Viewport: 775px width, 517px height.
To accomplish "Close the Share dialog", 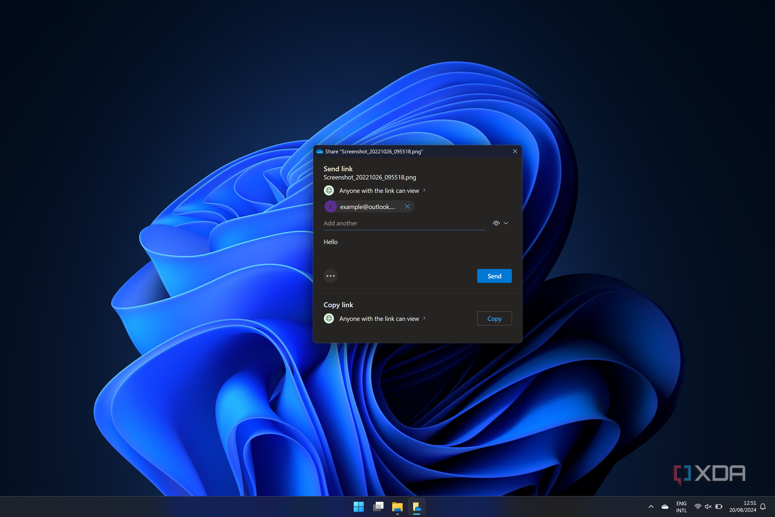I will point(515,151).
